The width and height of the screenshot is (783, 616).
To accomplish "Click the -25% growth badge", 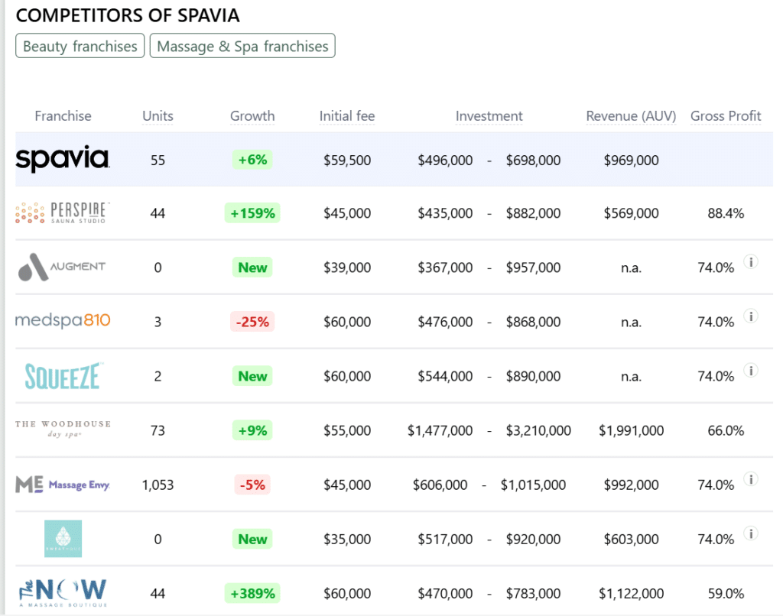I will [252, 322].
